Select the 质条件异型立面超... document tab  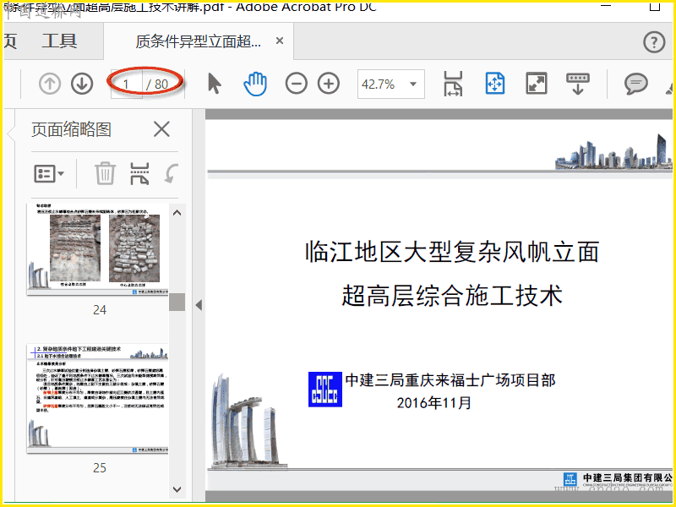198,41
